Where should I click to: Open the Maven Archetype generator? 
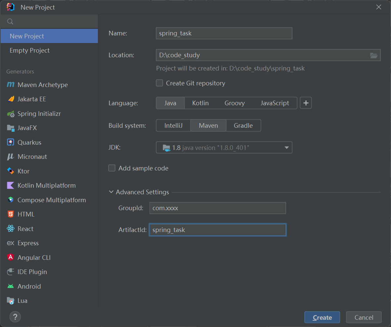click(x=49, y=85)
